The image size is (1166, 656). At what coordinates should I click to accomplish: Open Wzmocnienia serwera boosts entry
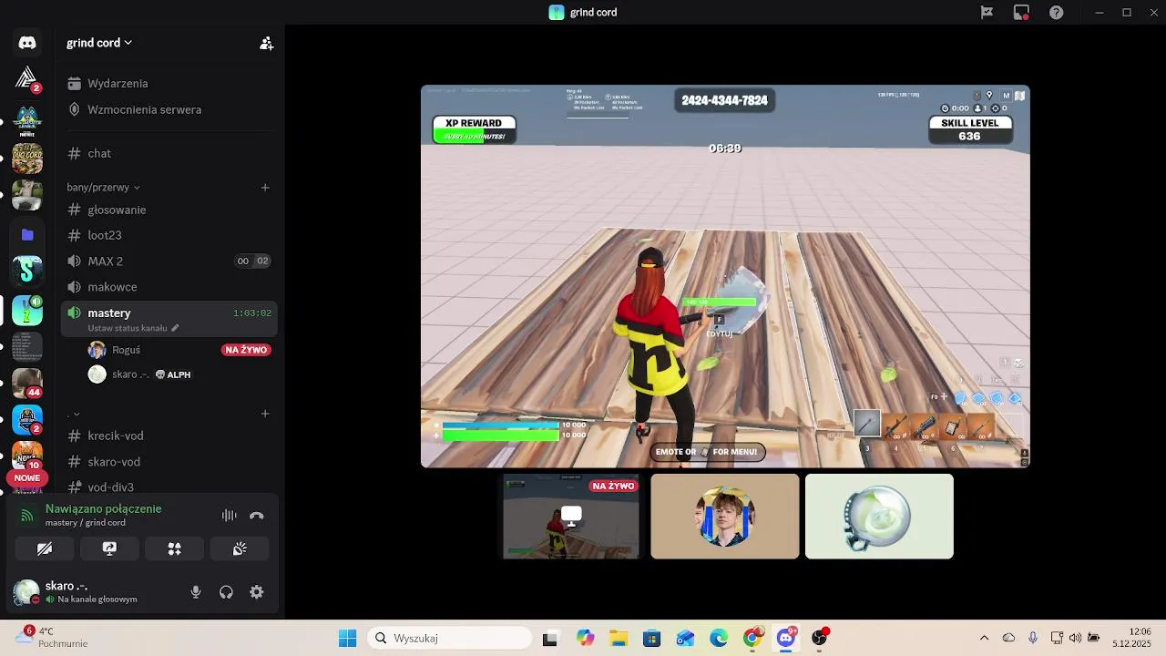[169, 109]
